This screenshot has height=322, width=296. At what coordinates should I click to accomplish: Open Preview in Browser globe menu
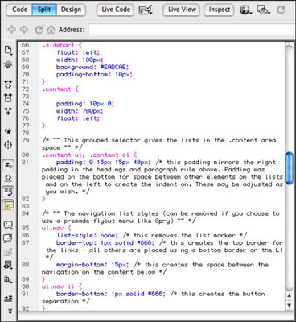coord(245,10)
